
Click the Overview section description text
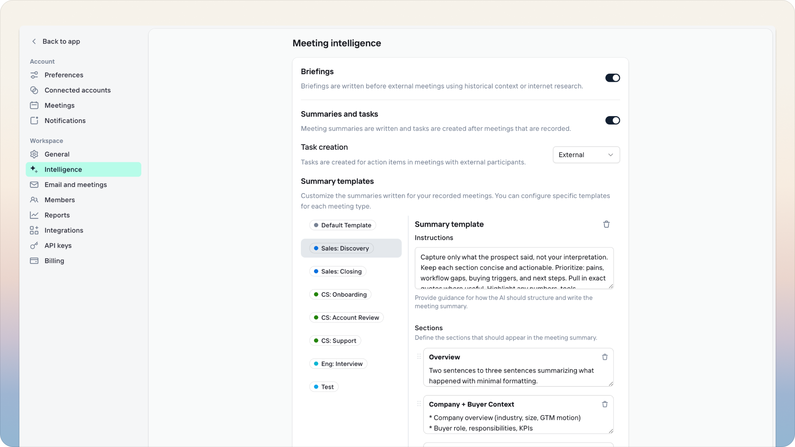pos(511,376)
